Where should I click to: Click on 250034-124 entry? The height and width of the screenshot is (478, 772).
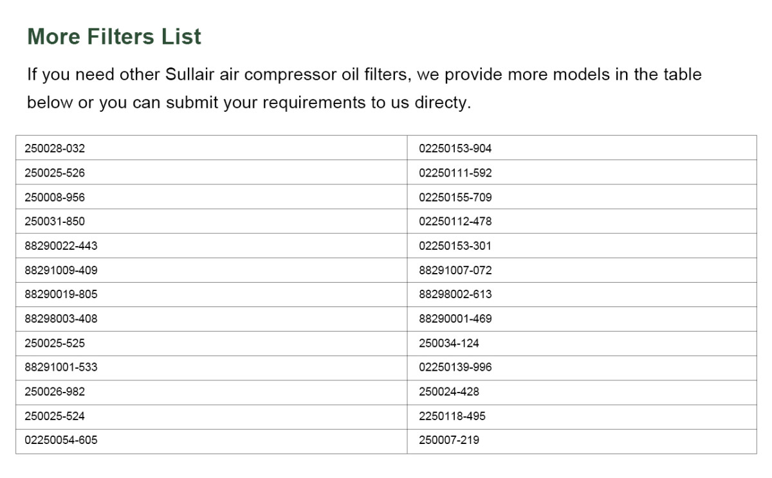(x=449, y=343)
